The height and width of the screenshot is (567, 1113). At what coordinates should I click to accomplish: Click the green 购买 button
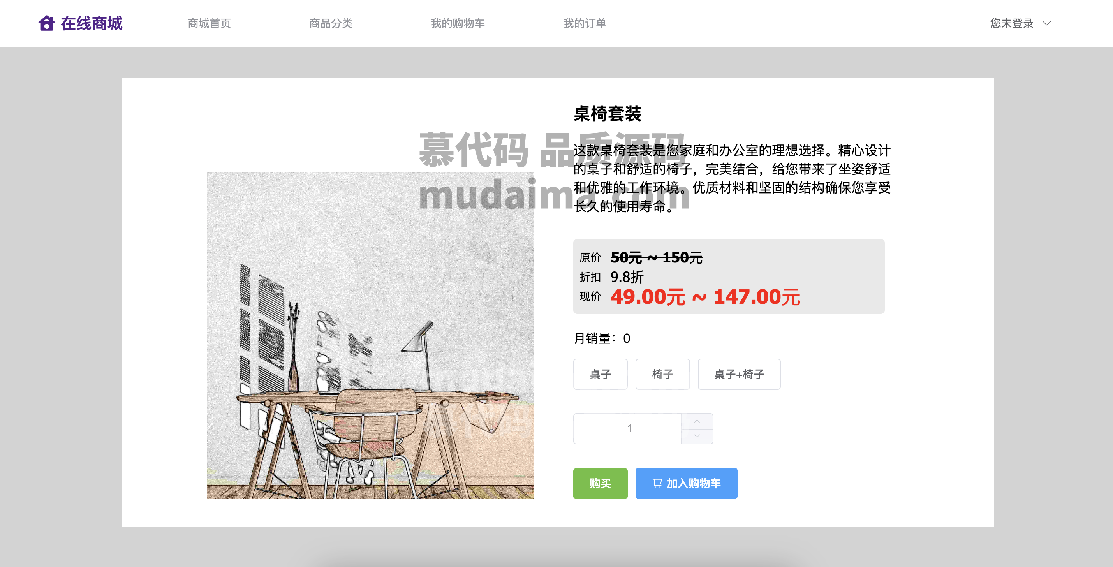[600, 483]
